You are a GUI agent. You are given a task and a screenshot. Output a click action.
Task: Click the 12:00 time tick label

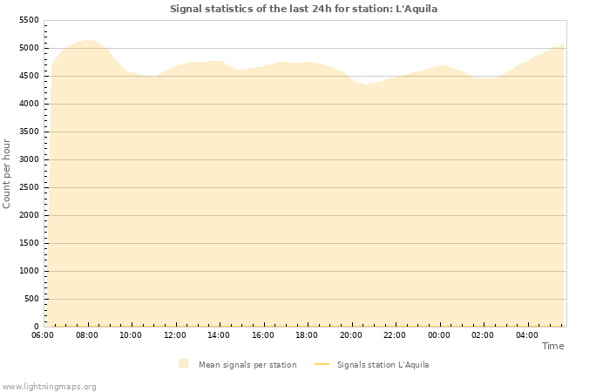coord(175,335)
